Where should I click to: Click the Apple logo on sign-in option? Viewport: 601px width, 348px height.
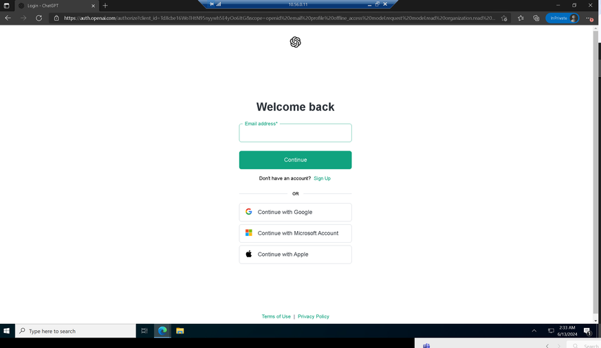[x=249, y=254]
